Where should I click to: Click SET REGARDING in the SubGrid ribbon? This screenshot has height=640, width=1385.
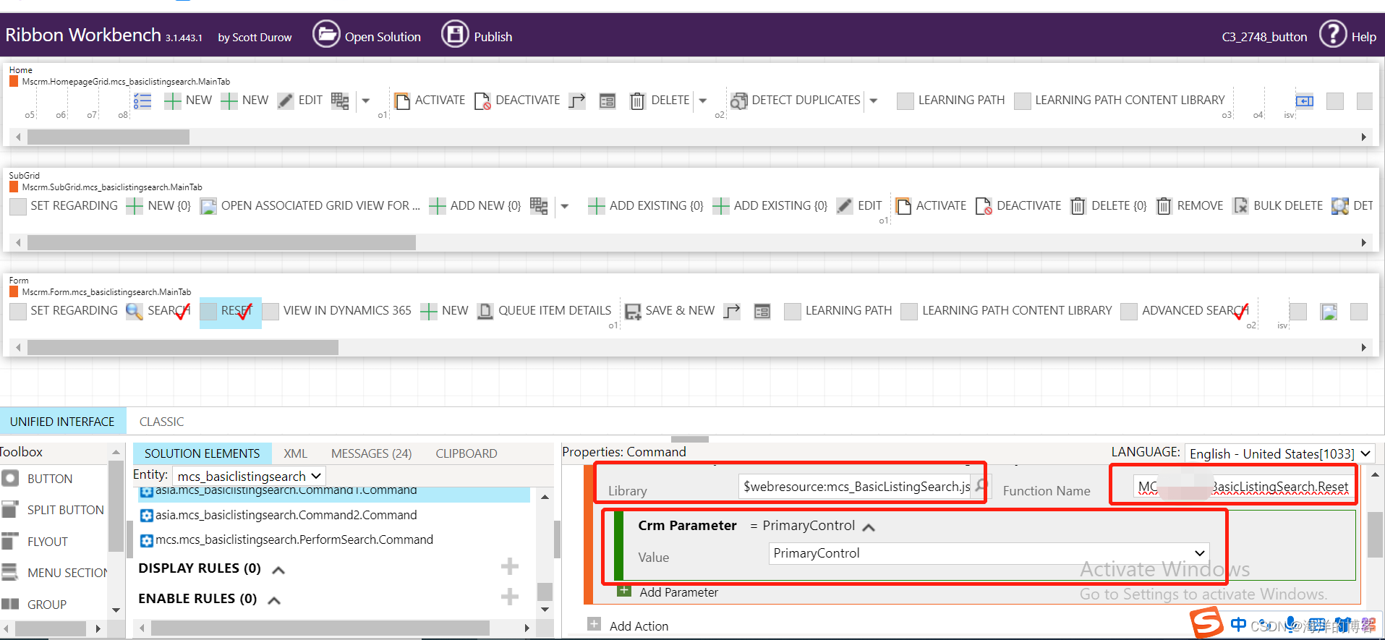coord(64,206)
